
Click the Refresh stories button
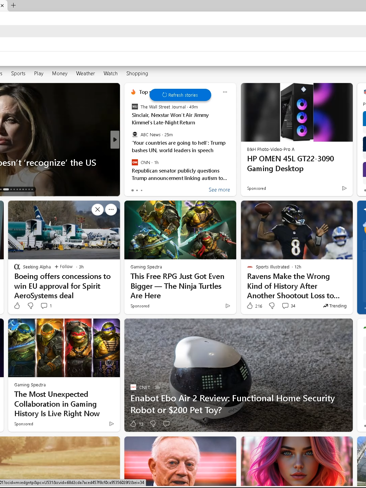[x=180, y=95]
